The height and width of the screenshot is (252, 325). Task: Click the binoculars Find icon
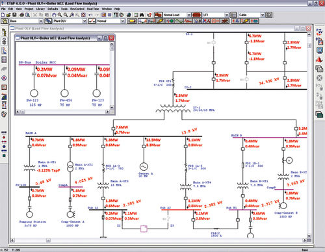[142, 15]
